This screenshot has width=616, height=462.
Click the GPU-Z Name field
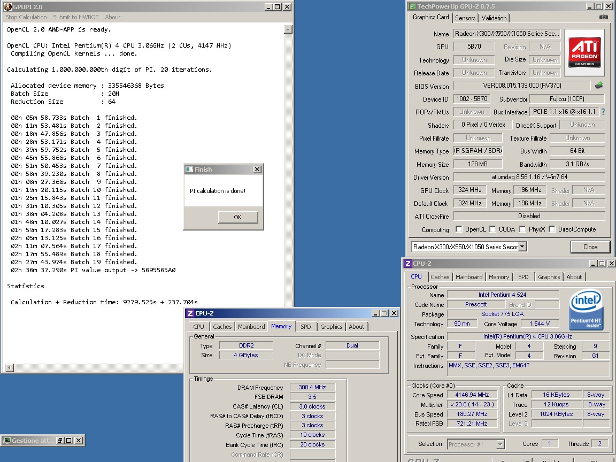pos(507,33)
